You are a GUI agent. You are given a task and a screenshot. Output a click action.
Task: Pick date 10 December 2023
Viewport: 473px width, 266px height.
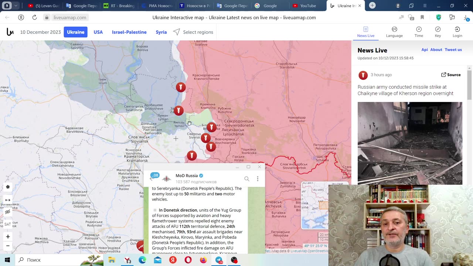tap(40, 32)
